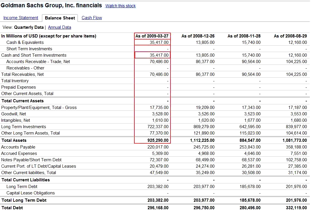Click the Long Term Investments row label
This screenshot has width=311, height=211.
24,127
